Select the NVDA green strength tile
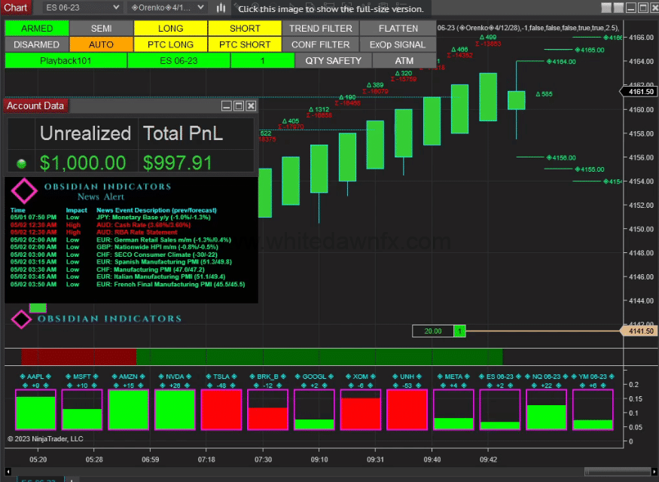The image size is (659, 482). coord(175,409)
